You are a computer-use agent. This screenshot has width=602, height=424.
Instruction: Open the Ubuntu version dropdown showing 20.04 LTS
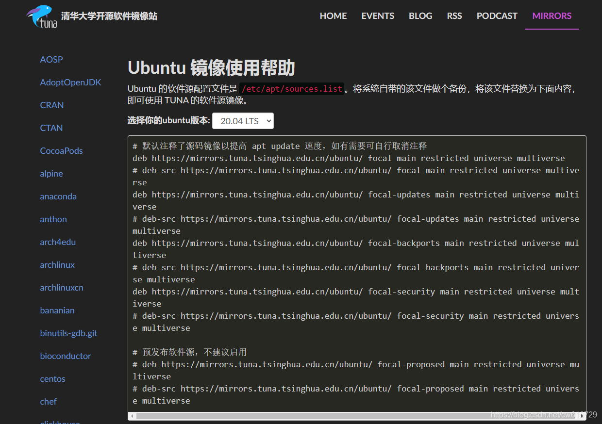[x=243, y=121]
